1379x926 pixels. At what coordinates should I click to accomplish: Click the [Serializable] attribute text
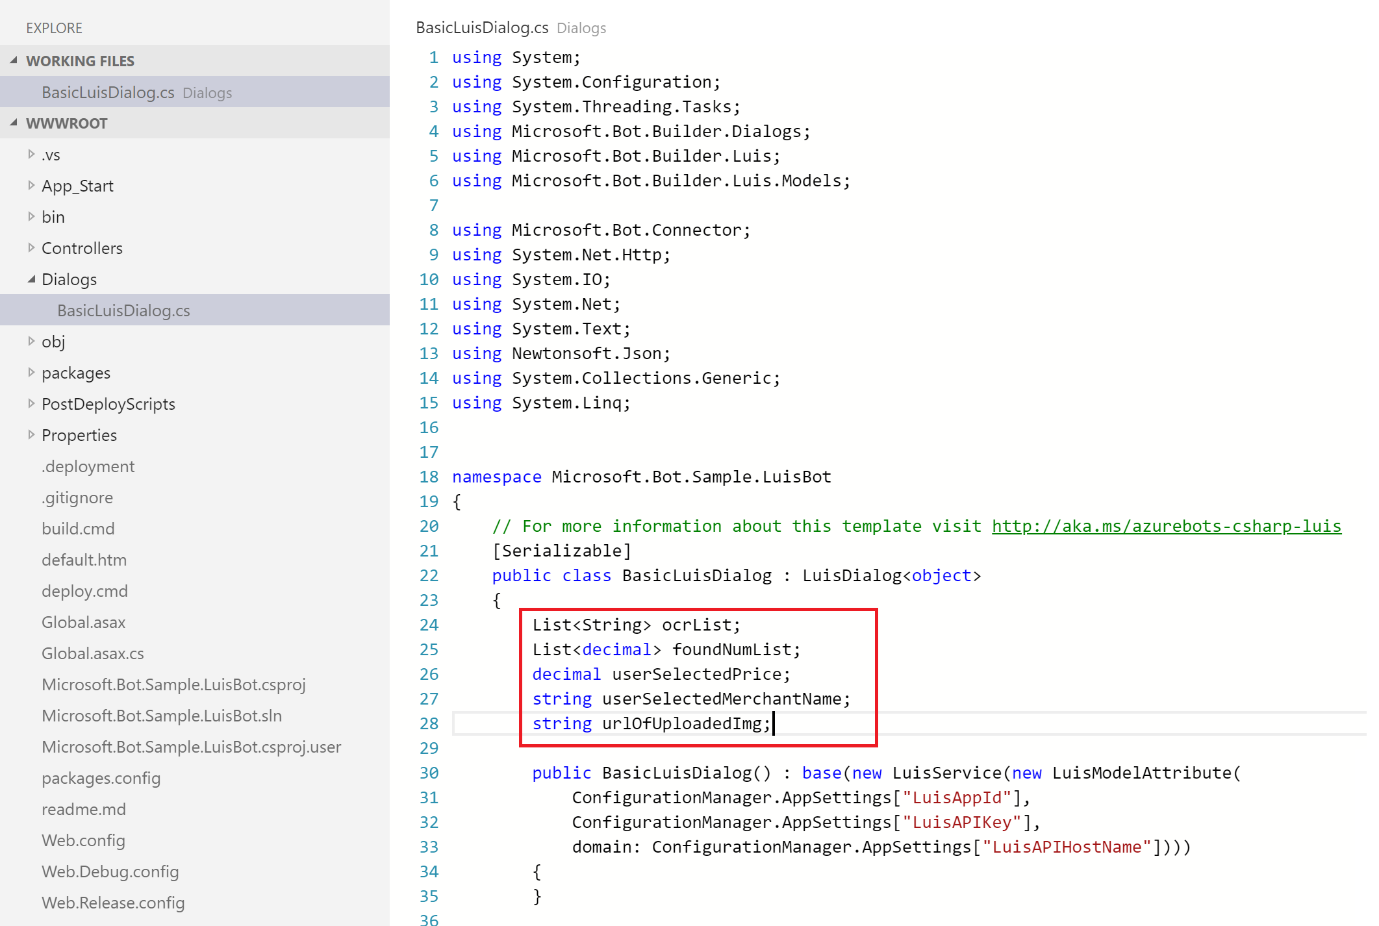562,551
